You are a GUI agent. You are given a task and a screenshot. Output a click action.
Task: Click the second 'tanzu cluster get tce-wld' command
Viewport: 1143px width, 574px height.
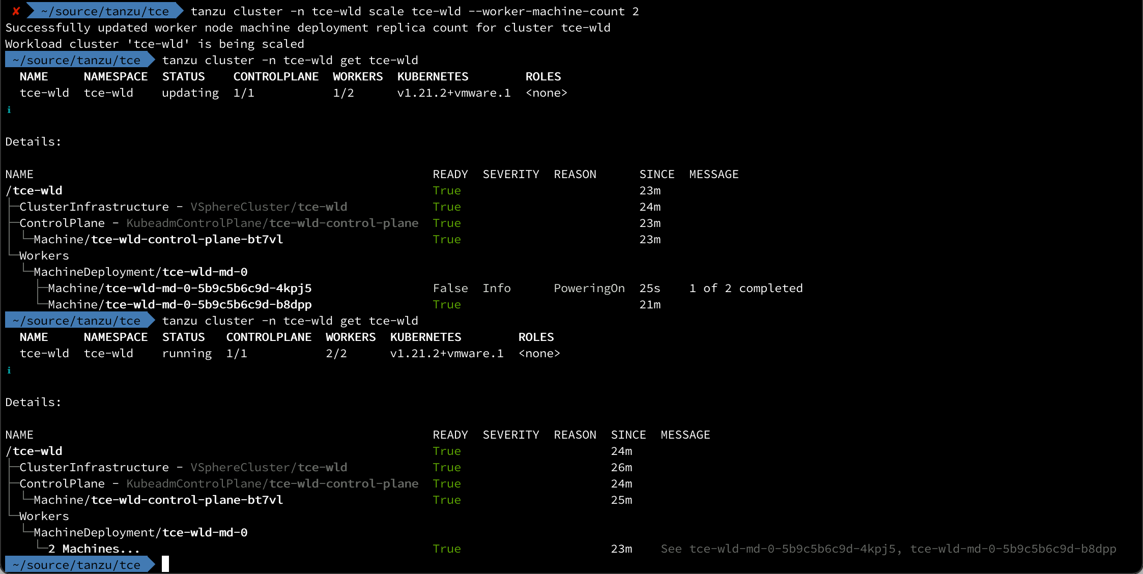click(x=290, y=321)
